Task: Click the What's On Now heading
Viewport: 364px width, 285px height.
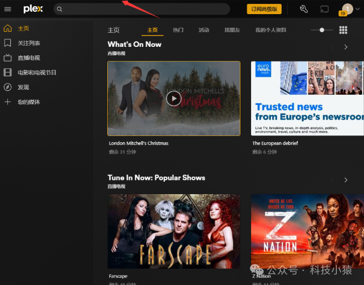Action: 134,45
